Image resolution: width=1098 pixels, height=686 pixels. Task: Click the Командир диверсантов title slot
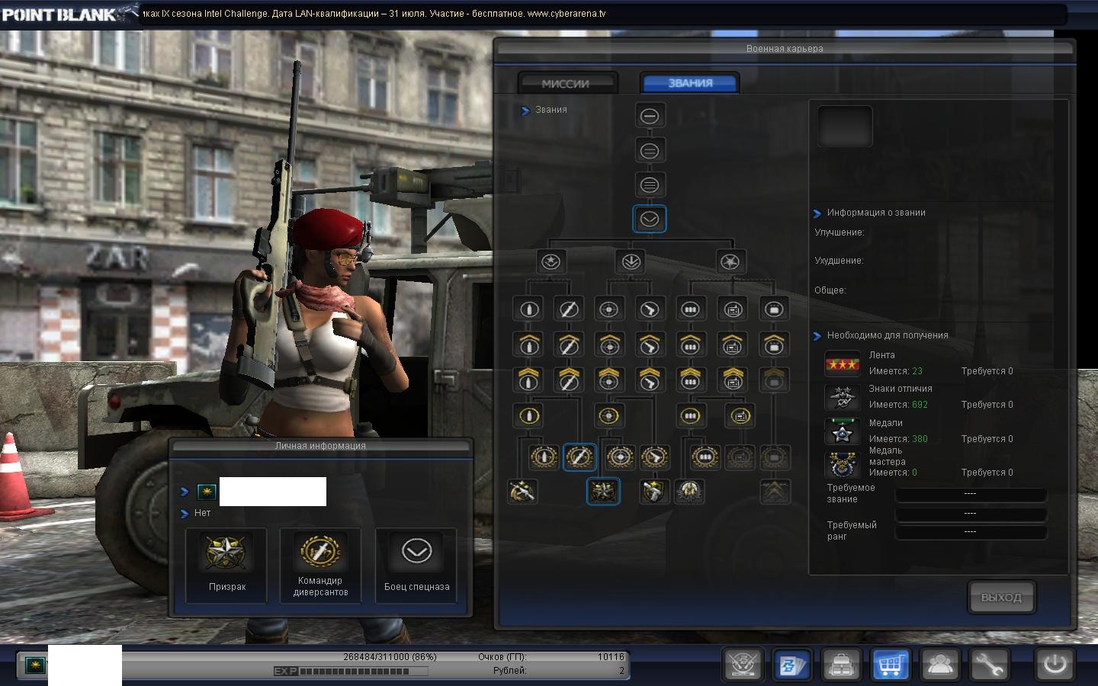(320, 565)
